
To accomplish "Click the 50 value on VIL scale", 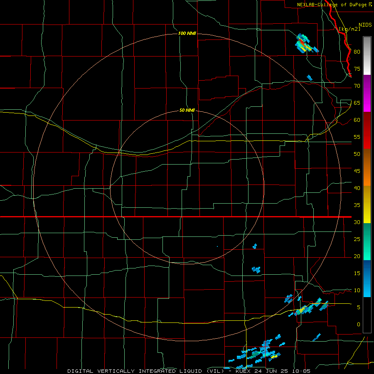I will [357, 154].
